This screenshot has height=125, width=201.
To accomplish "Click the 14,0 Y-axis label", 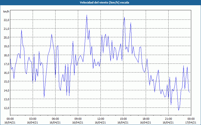I will 7,90.
